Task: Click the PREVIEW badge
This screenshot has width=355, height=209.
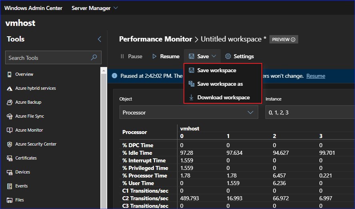Action: coord(284,39)
